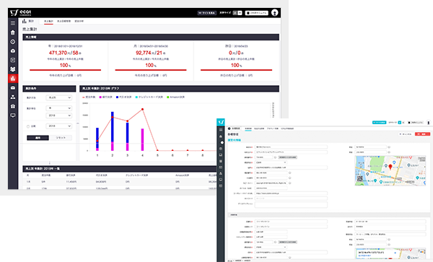Click red line peak point at month 4
The image size is (433, 262).
point(142,109)
